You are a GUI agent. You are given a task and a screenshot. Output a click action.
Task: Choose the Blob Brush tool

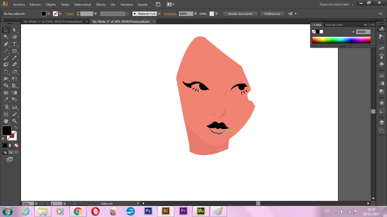tap(6, 64)
